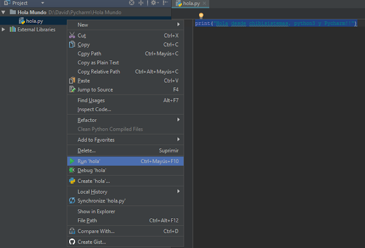
Task: Click the Debug bug icon
Action: tap(72, 170)
